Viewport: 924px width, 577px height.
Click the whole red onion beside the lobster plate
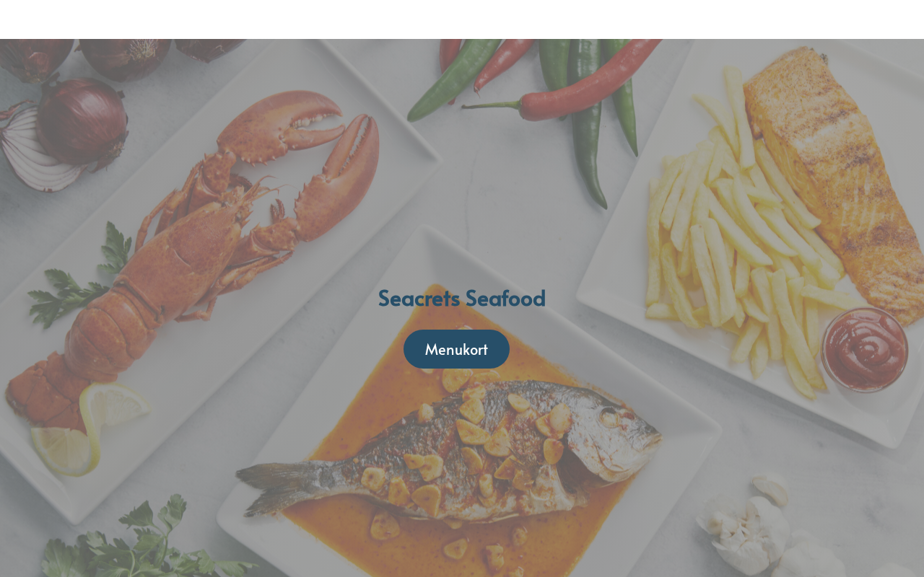click(x=82, y=121)
